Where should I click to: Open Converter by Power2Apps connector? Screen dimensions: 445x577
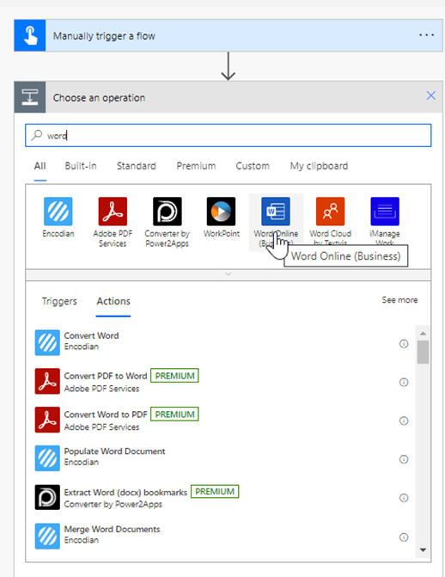pos(167,212)
